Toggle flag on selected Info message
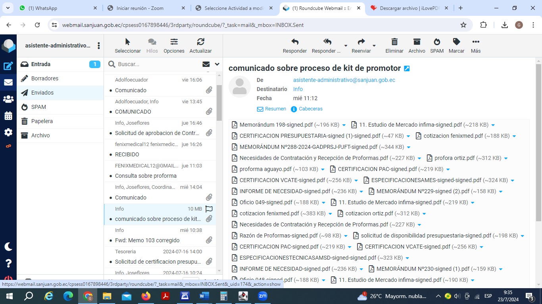The height and width of the screenshot is (304, 542). tap(209, 209)
